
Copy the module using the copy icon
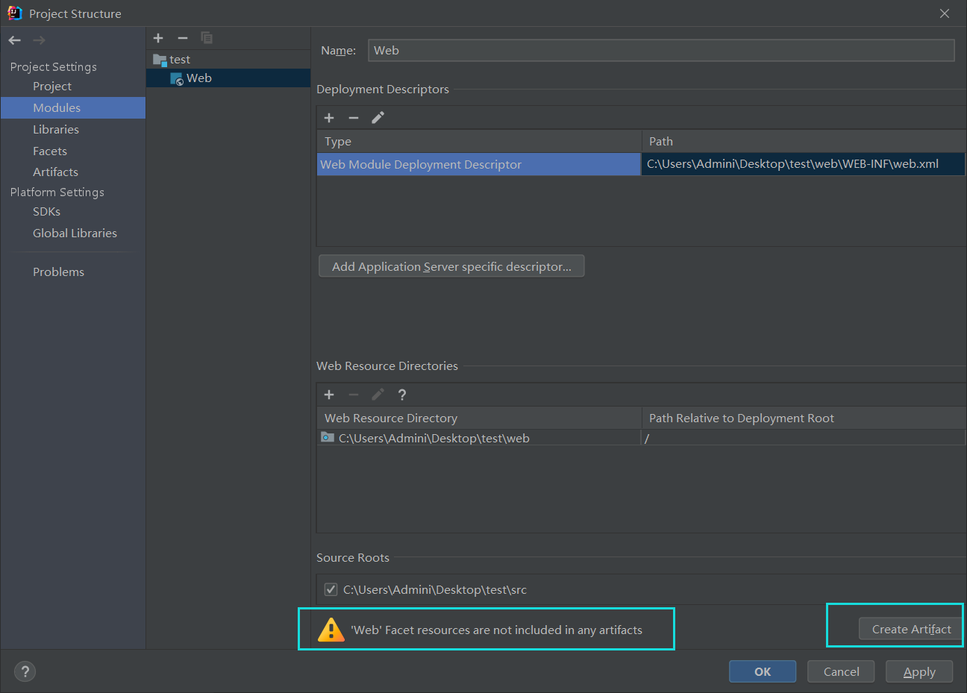(207, 38)
